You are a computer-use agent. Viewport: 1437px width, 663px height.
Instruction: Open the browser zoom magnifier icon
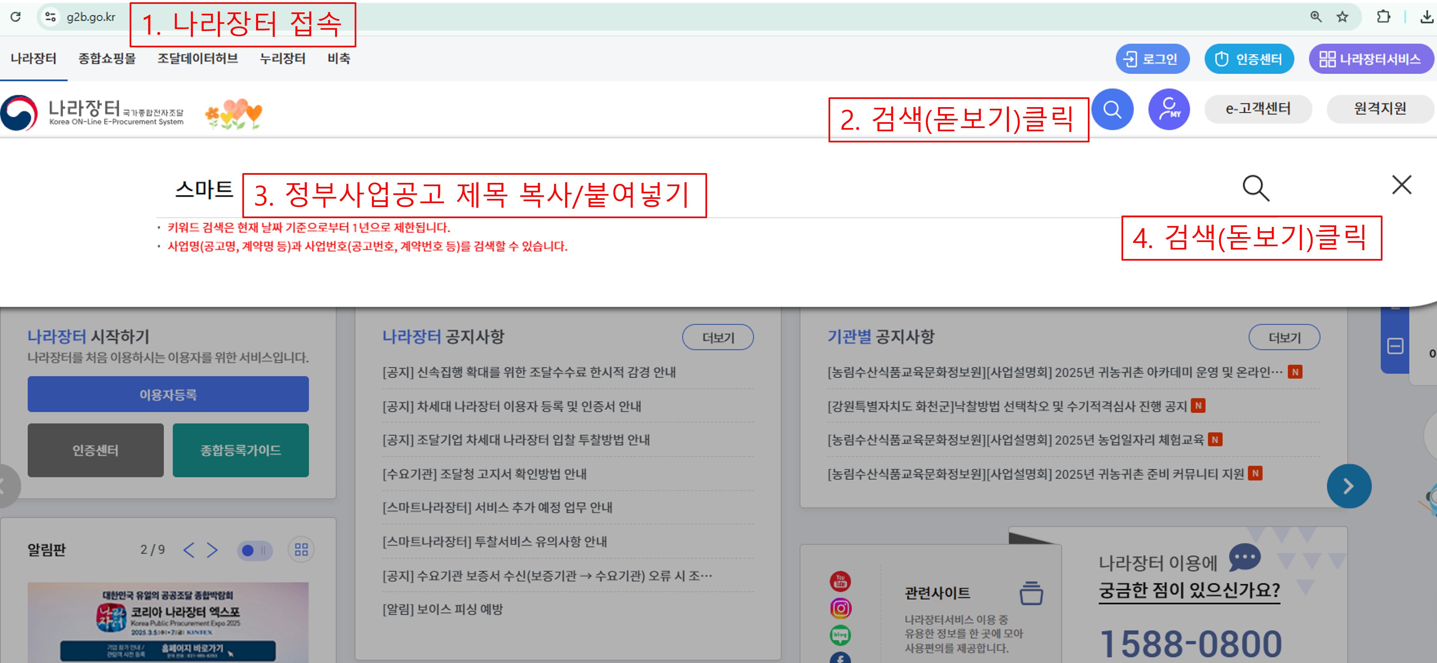click(1316, 17)
